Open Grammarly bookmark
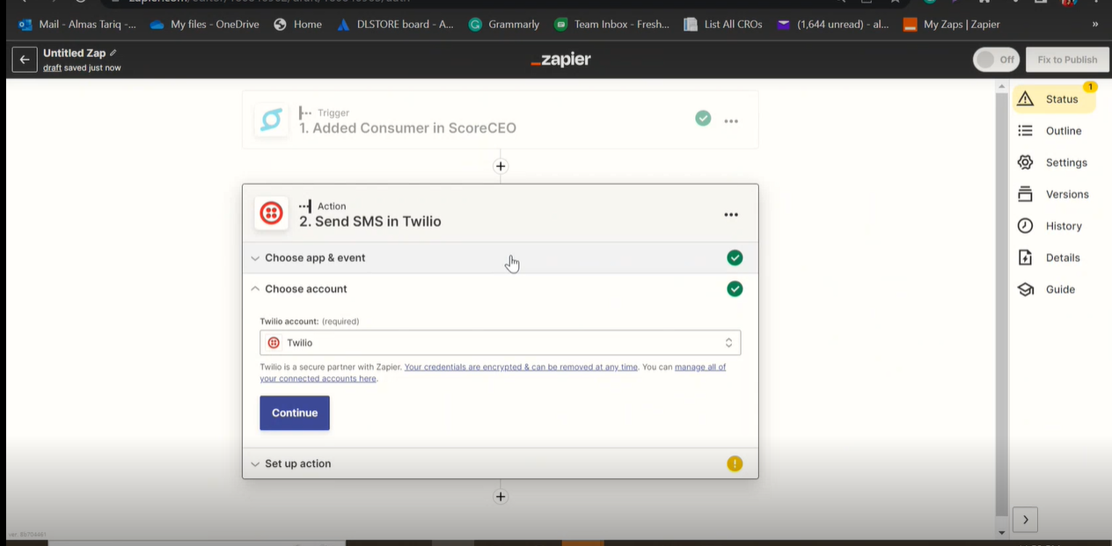Screen dimensions: 1112x546 (504, 25)
